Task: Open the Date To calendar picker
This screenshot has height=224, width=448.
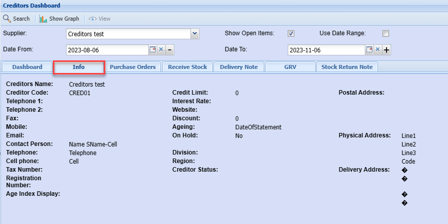Action: pyautogui.click(x=369, y=50)
